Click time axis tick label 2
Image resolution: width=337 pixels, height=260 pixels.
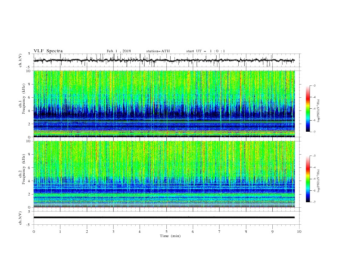(x=87, y=232)
